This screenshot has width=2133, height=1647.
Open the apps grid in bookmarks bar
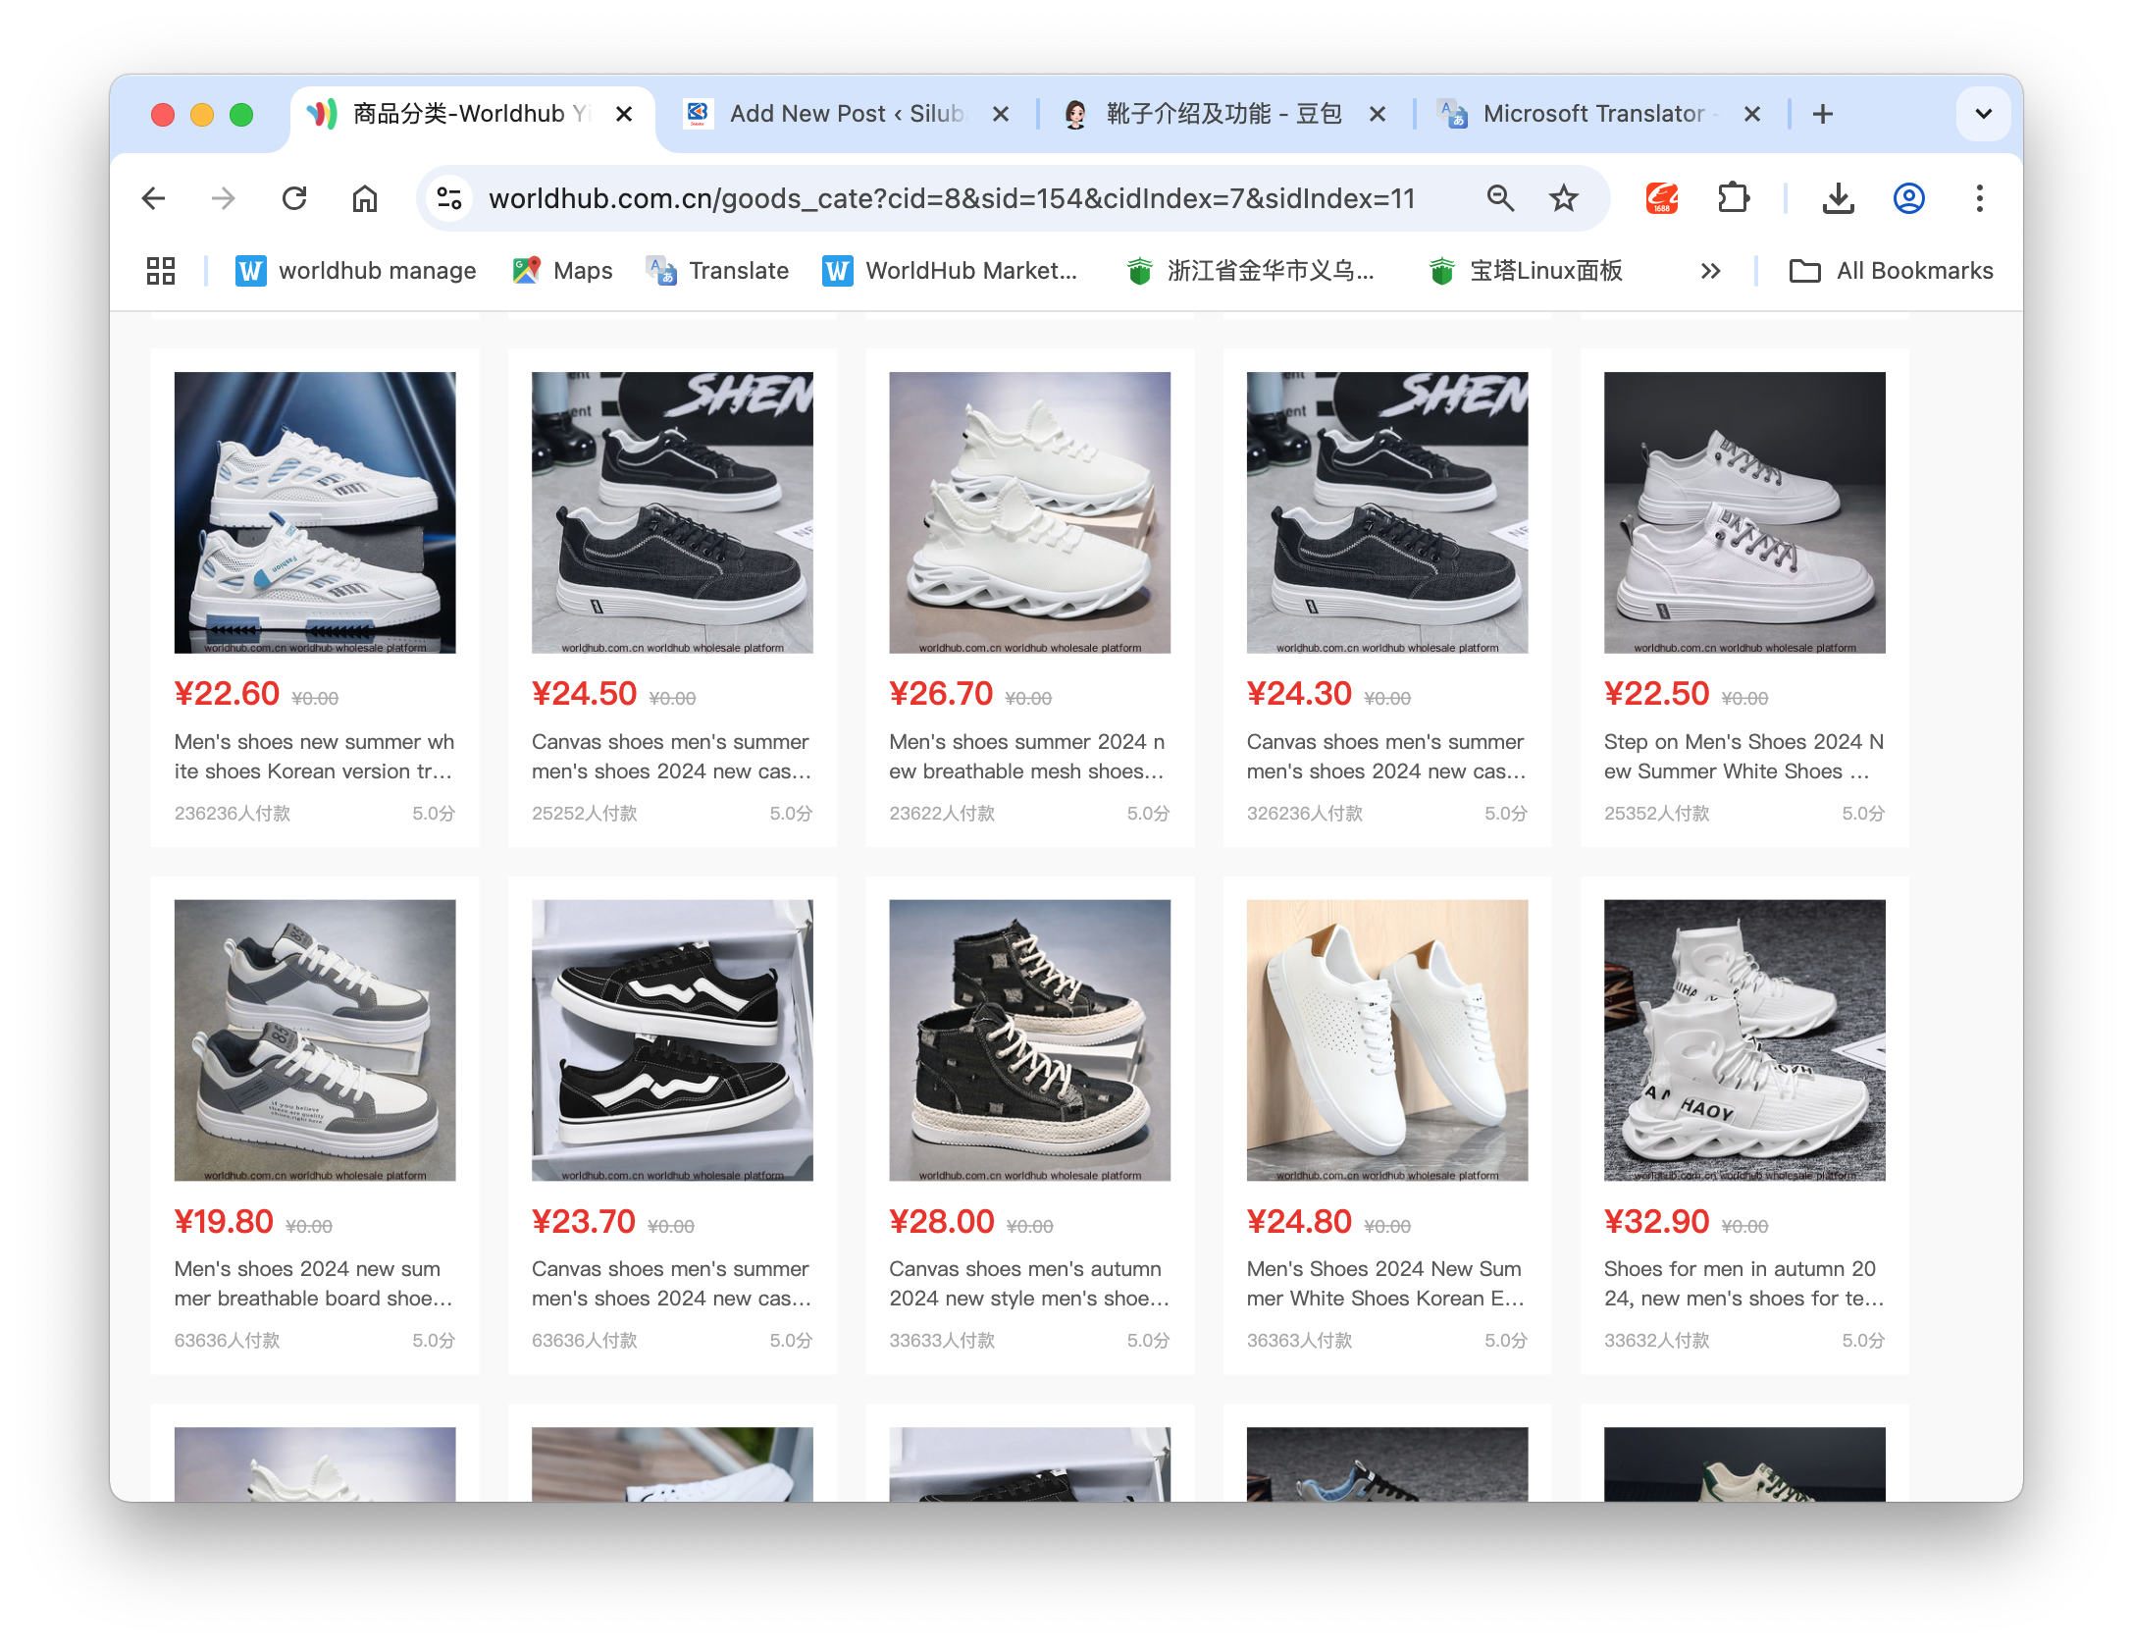pyautogui.click(x=161, y=271)
